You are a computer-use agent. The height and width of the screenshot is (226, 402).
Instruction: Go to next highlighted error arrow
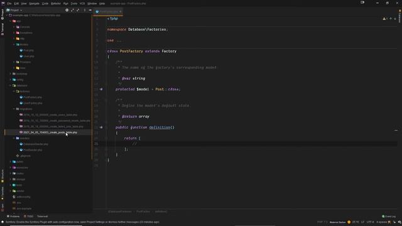click(x=395, y=19)
